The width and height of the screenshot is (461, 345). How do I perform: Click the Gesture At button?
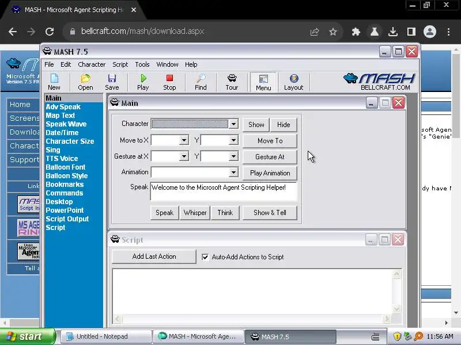pos(270,157)
